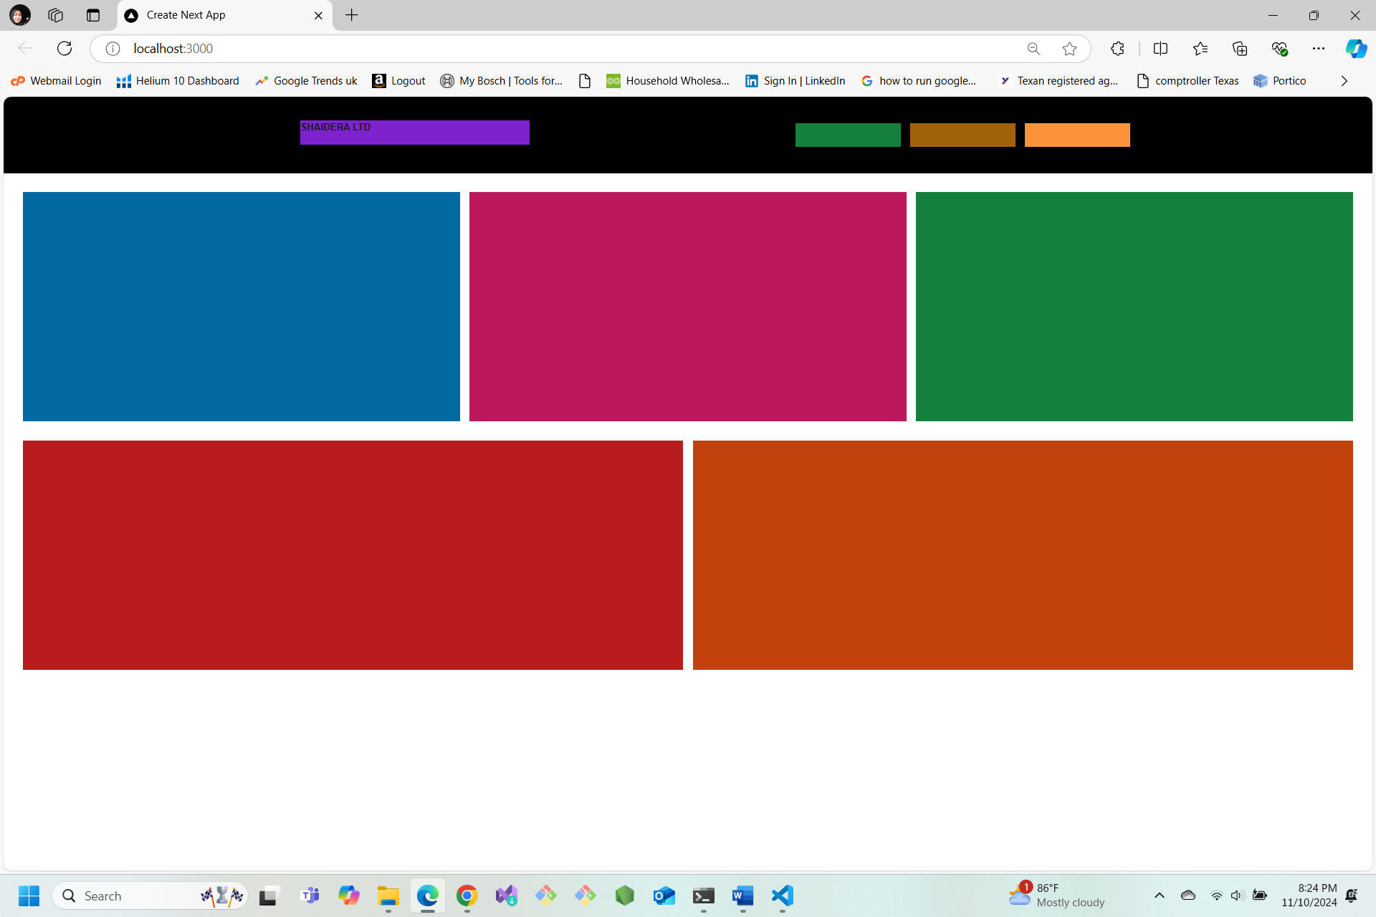The width and height of the screenshot is (1376, 917).
Task: Open Google Chrome from taskbar
Action: click(467, 896)
